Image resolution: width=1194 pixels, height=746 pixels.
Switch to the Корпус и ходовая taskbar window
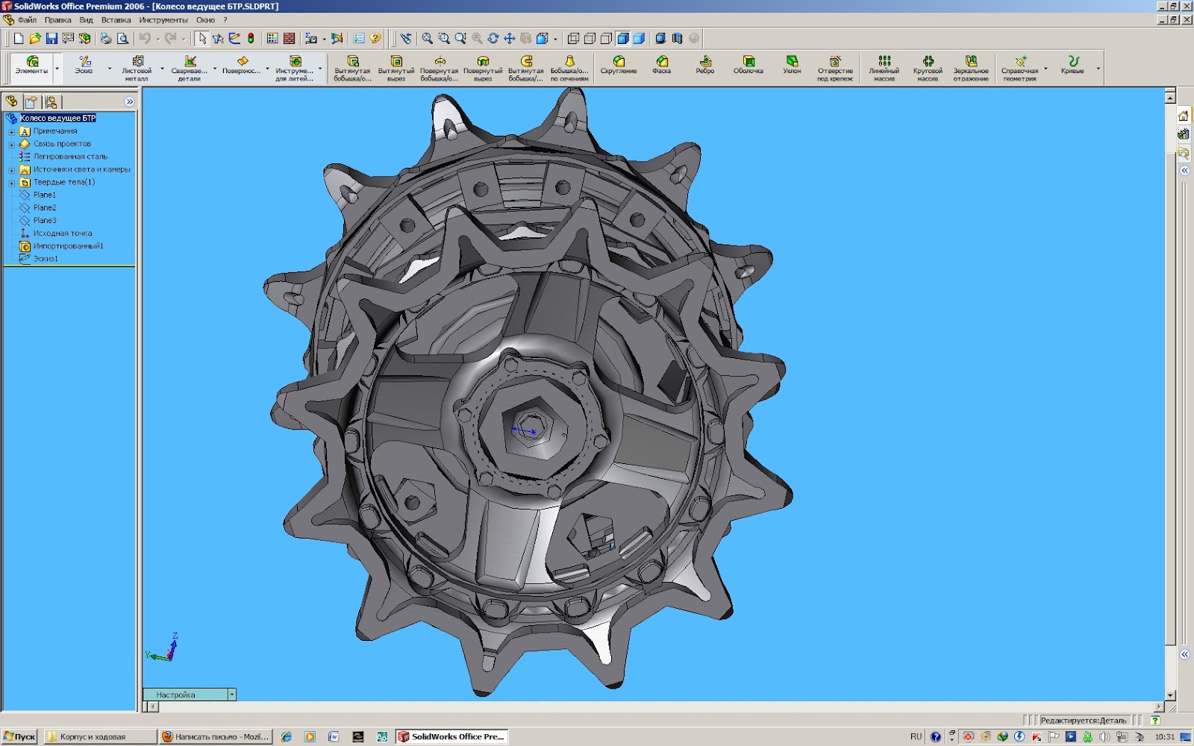100,736
